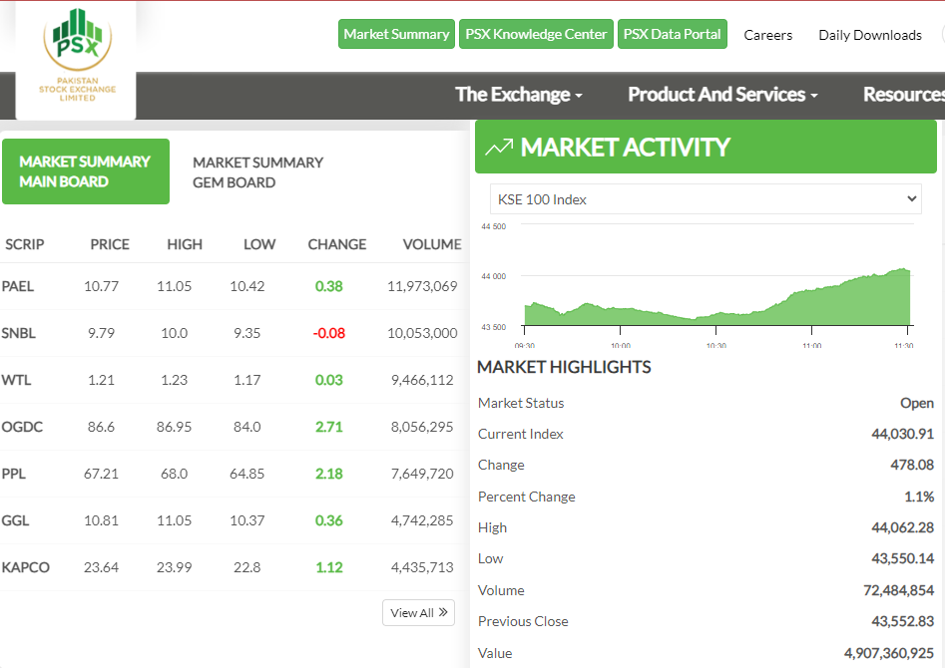Expand Product And Services menu
The width and height of the screenshot is (945, 668).
click(722, 95)
